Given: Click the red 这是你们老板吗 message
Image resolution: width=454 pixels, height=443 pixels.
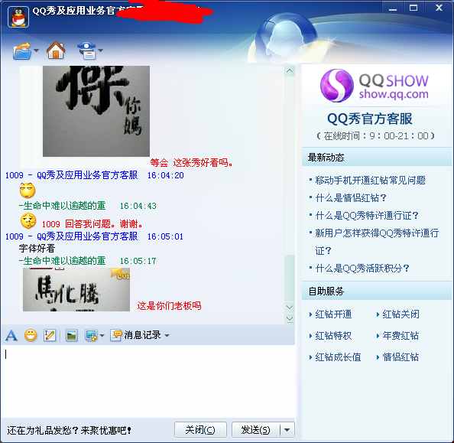Looking at the screenshot, I should click(x=169, y=305).
